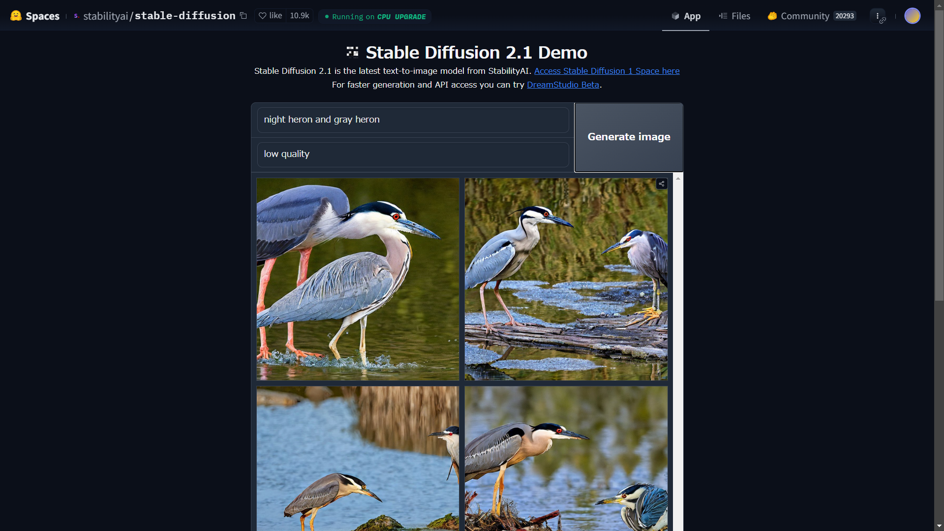Click the 20293 community count badge
Screen dimensions: 944x531
pyautogui.click(x=845, y=16)
